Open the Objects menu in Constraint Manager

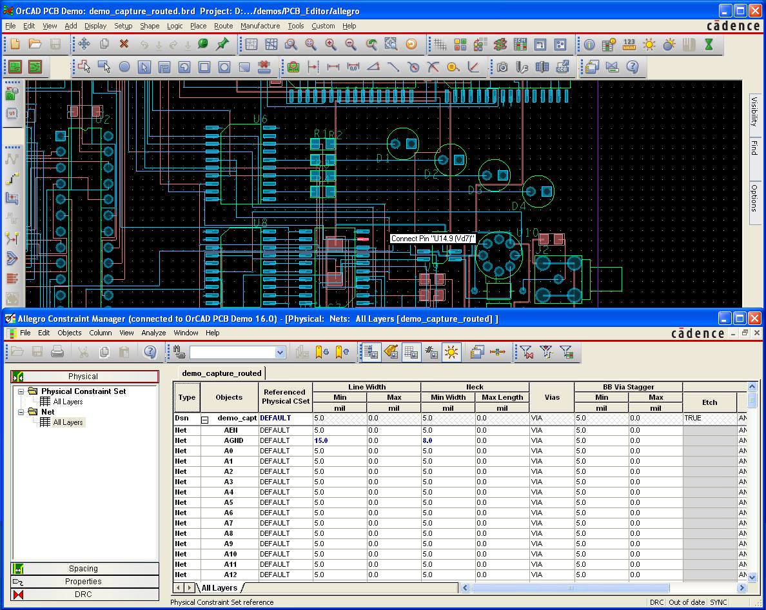[70, 333]
